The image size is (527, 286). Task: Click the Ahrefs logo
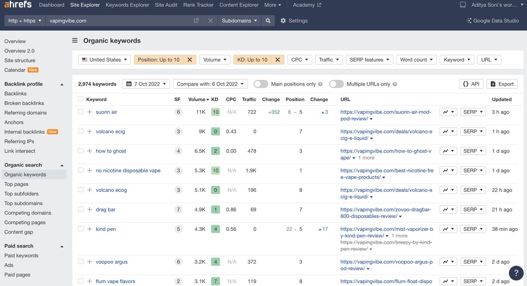point(18,5)
